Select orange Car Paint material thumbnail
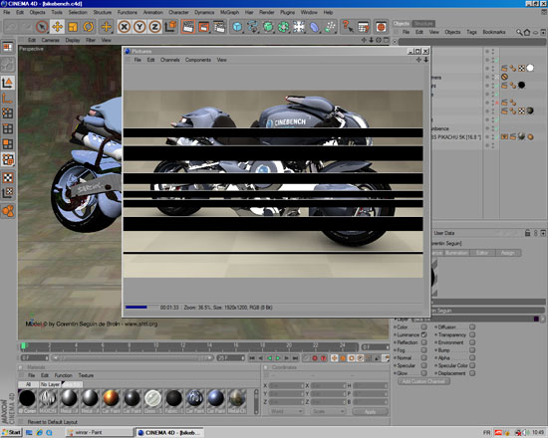The image size is (548, 438). click(111, 399)
